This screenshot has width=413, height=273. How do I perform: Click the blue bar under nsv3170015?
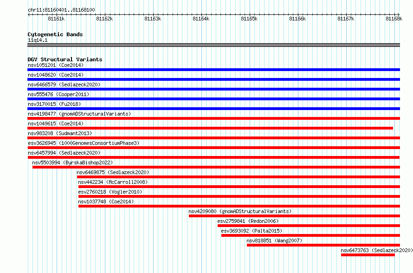click(213, 109)
